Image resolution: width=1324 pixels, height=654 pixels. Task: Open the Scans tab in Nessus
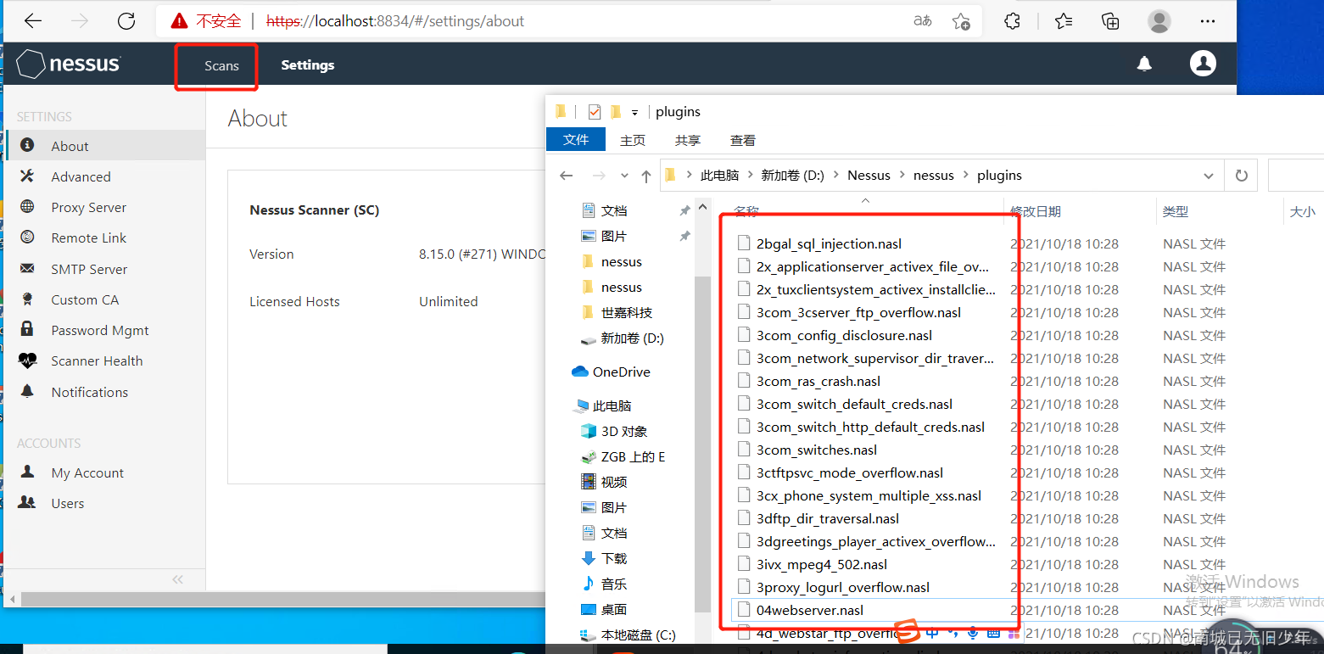221,65
